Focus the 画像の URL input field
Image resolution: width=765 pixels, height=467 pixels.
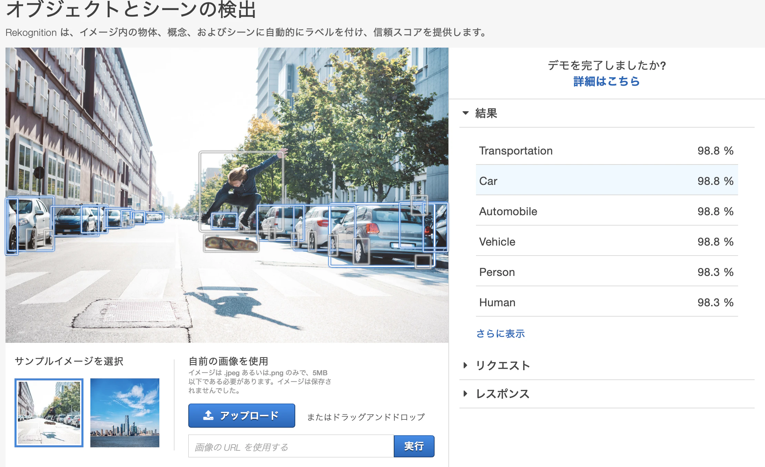291,446
